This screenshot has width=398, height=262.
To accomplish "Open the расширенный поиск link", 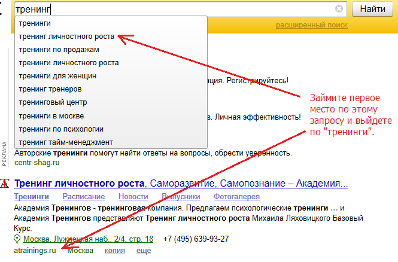I will pos(311,25).
